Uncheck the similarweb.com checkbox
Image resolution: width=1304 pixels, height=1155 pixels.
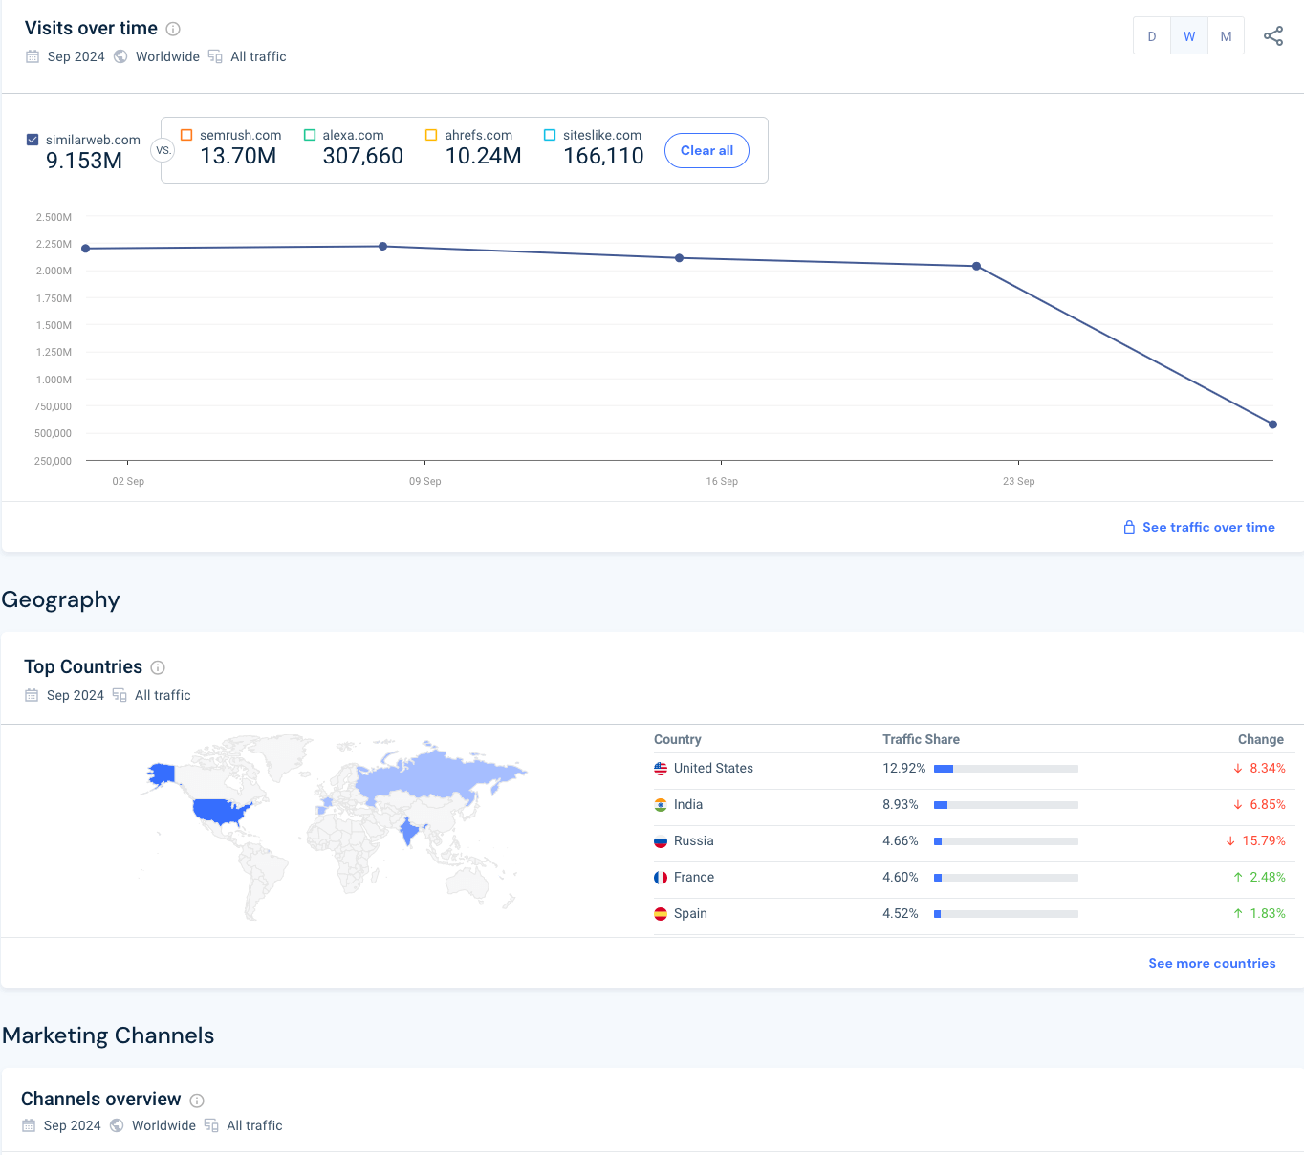click(x=33, y=140)
